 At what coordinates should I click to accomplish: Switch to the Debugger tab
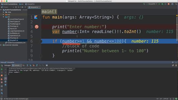8,66
